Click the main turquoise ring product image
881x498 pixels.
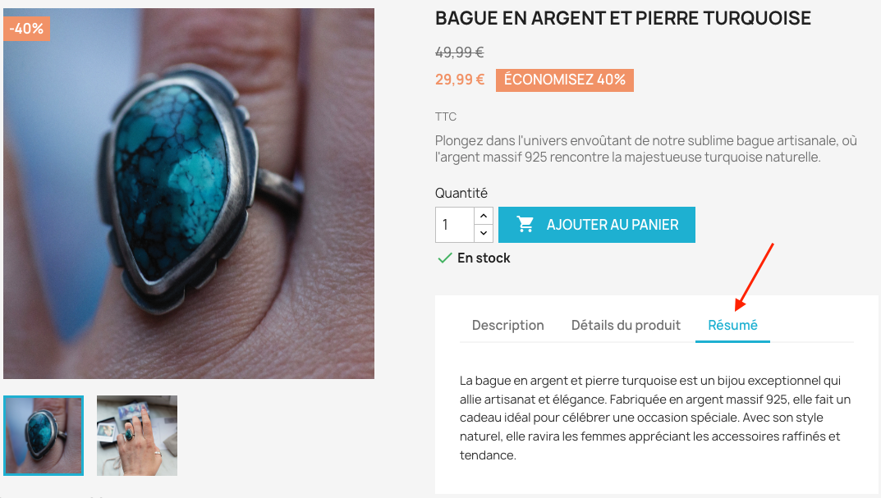tap(189, 193)
